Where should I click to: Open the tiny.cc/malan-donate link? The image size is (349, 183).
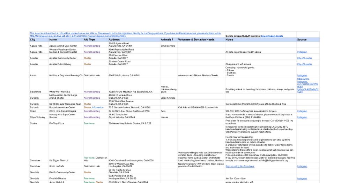(272, 36)
